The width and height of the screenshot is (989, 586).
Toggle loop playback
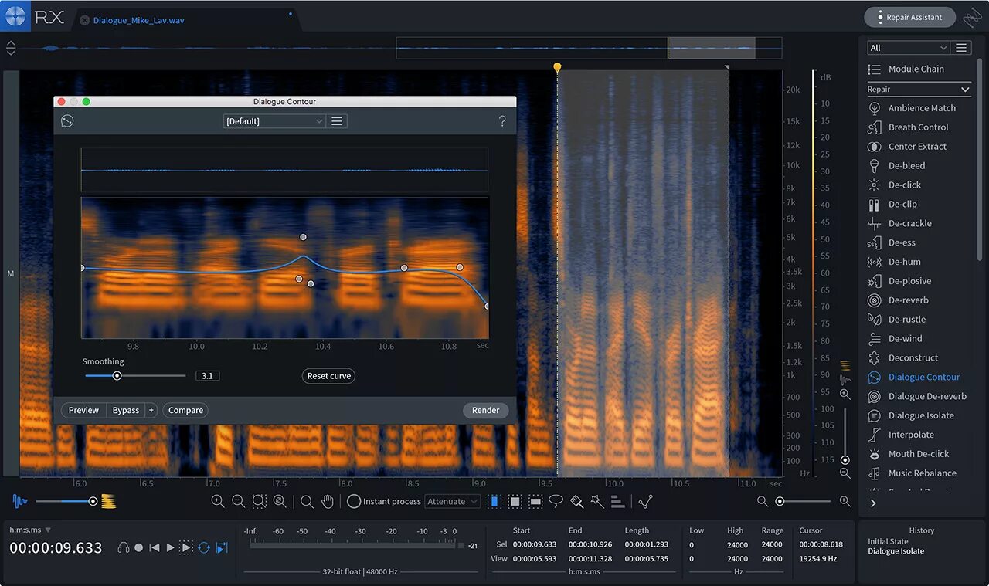[x=204, y=547]
